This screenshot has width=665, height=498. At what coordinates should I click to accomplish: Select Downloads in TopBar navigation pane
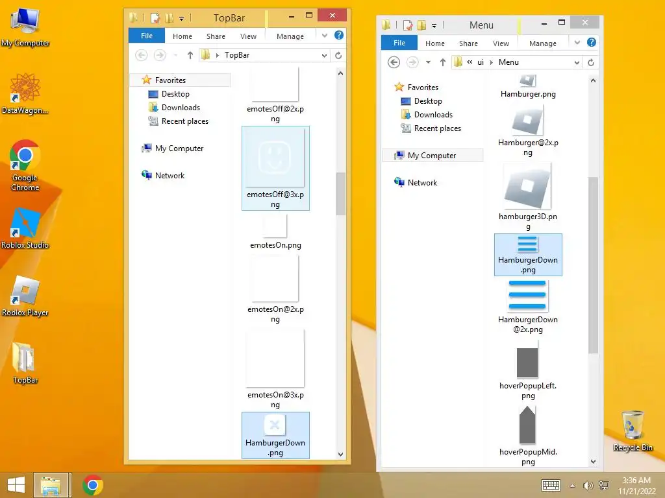[x=174, y=108]
